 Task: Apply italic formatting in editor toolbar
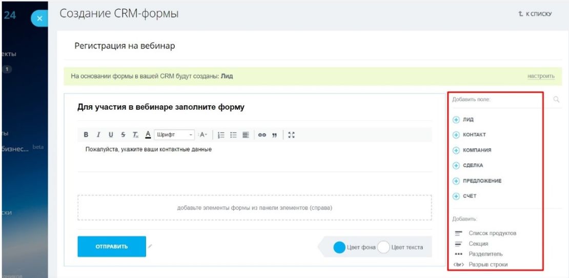pyautogui.click(x=98, y=135)
